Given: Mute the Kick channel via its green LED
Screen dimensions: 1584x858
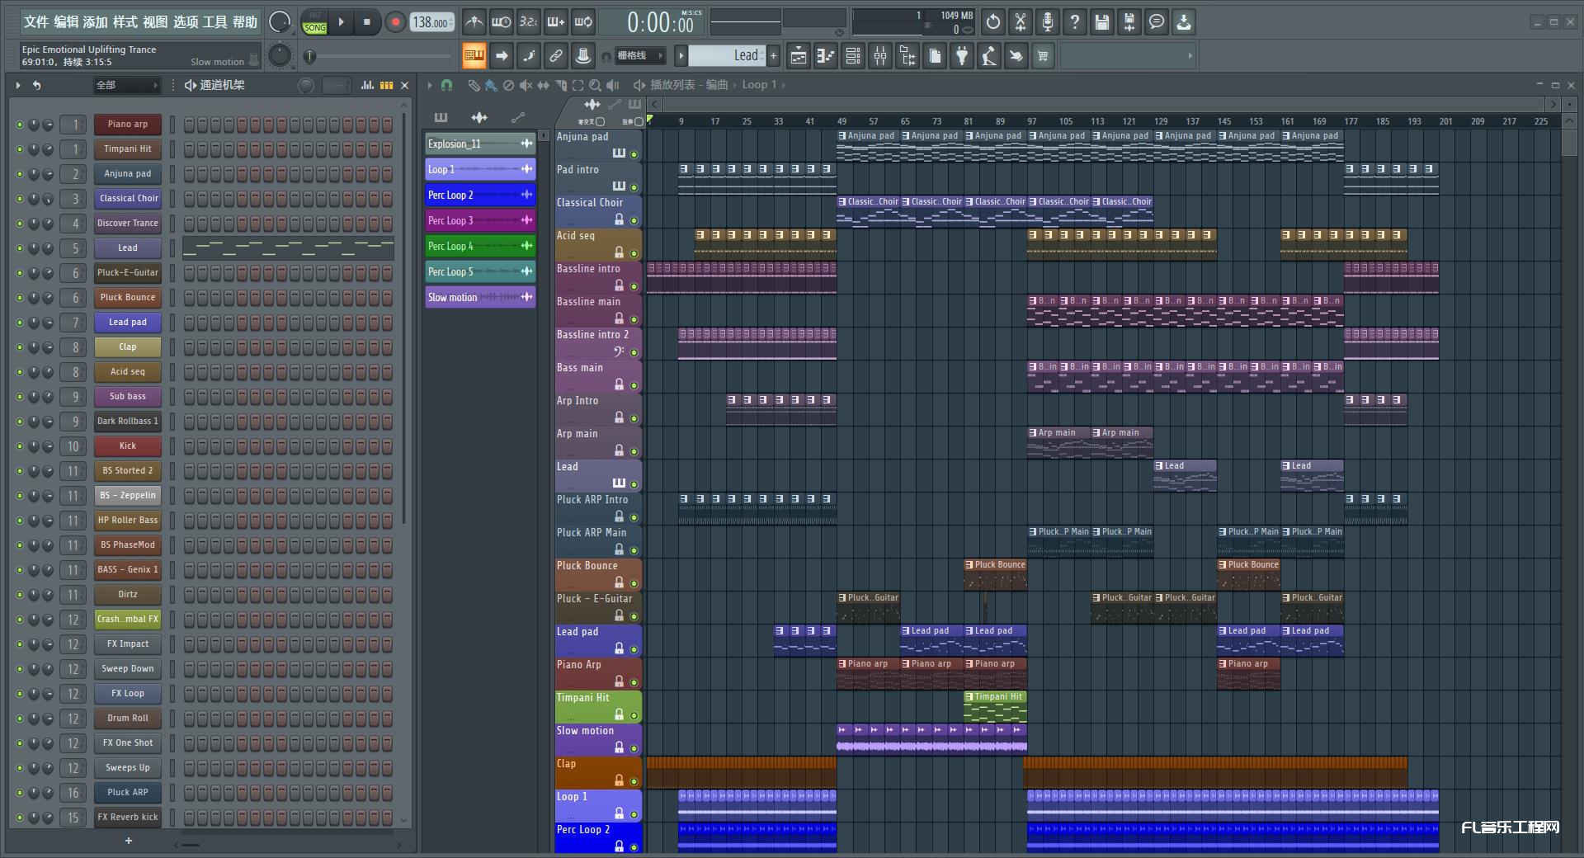Looking at the screenshot, I should 20,446.
